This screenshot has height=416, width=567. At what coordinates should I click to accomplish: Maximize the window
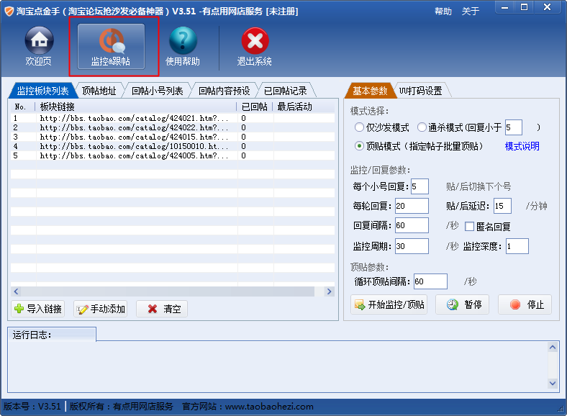pyautogui.click(x=524, y=8)
